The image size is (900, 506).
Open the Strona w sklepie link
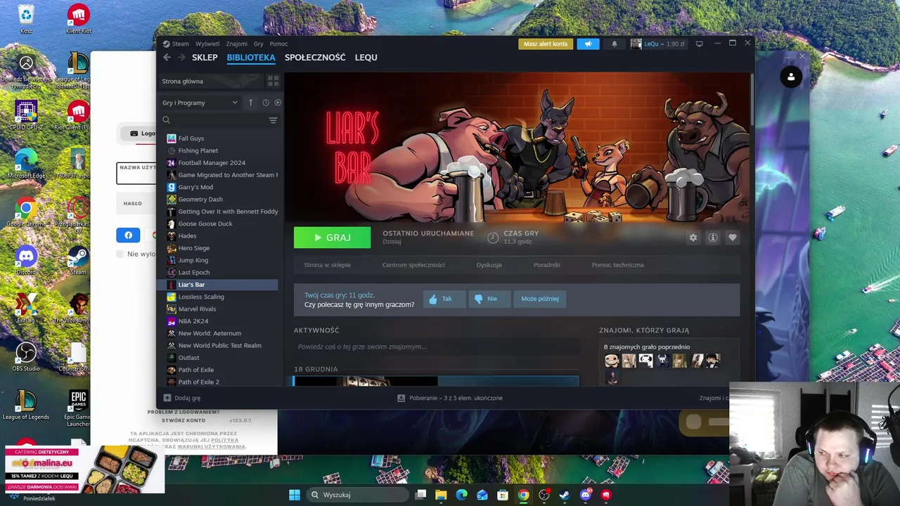point(327,265)
